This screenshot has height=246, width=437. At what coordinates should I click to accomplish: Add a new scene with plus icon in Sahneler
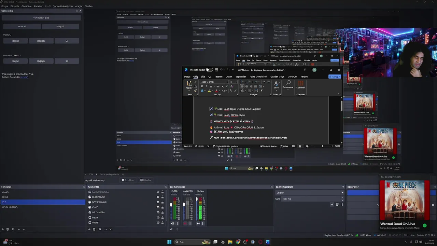tap(3, 229)
